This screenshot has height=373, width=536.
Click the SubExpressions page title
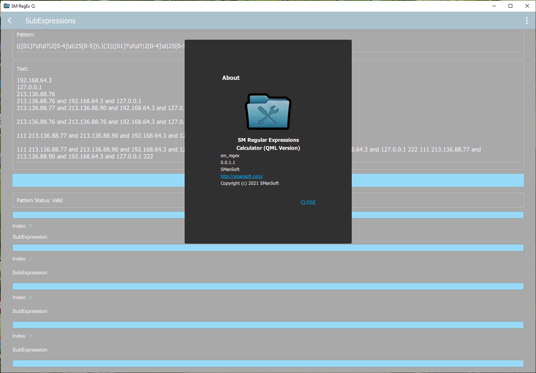50,21
